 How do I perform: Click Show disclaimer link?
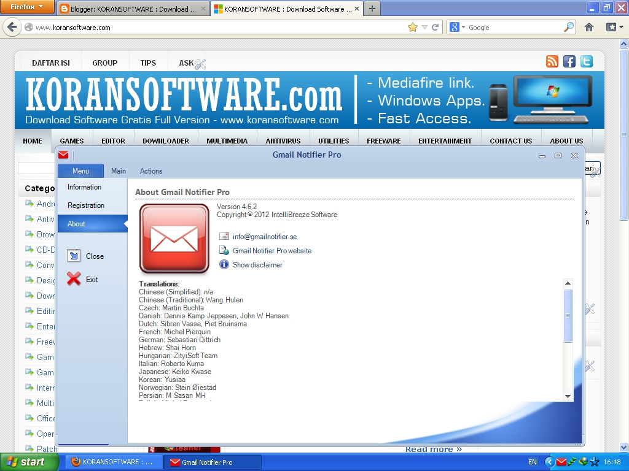pos(257,265)
